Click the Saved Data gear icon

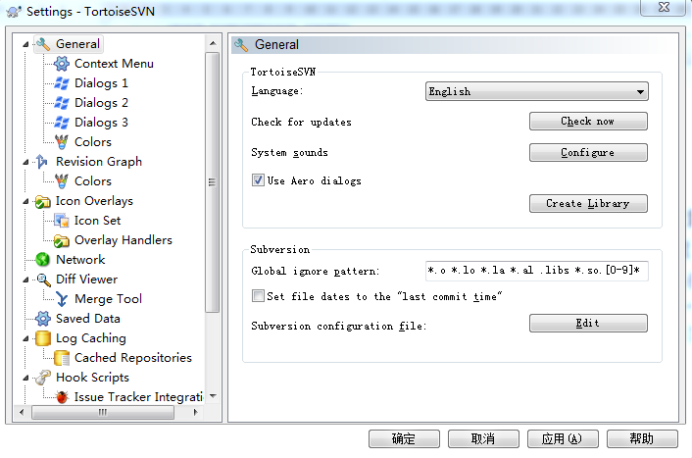click(x=42, y=319)
